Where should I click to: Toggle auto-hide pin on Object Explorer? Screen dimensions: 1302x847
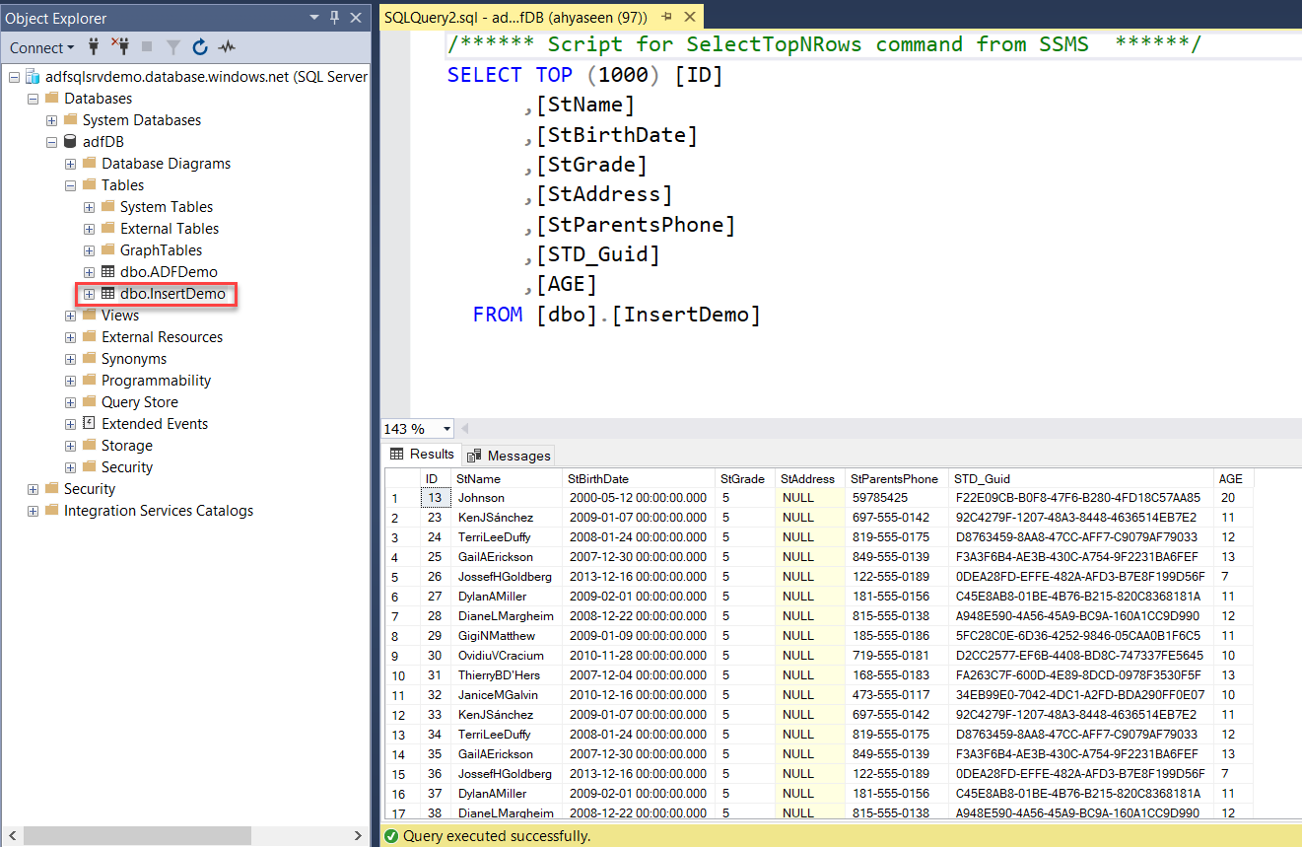[x=334, y=17]
